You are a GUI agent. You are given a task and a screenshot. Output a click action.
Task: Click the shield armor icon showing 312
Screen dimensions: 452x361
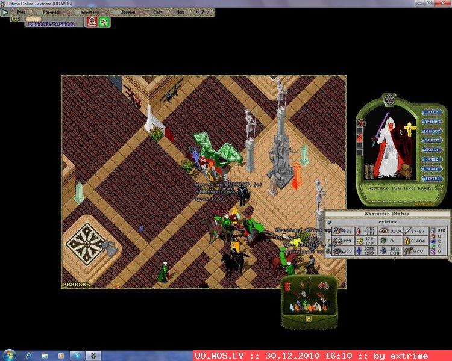(433, 230)
